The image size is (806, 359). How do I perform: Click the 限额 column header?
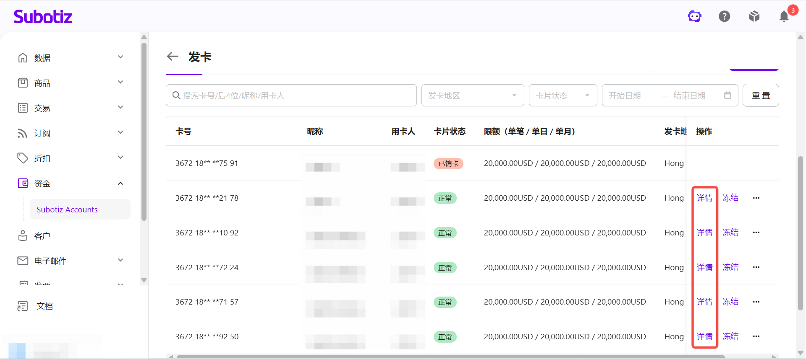pos(529,132)
